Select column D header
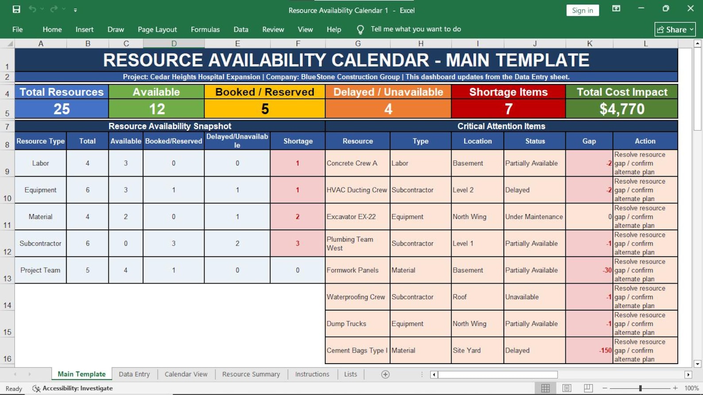 tap(174, 43)
